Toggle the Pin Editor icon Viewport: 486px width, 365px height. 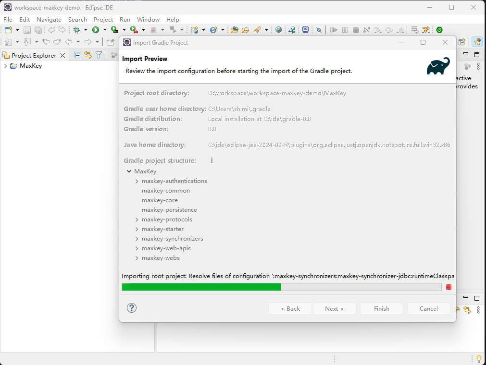coord(111,42)
